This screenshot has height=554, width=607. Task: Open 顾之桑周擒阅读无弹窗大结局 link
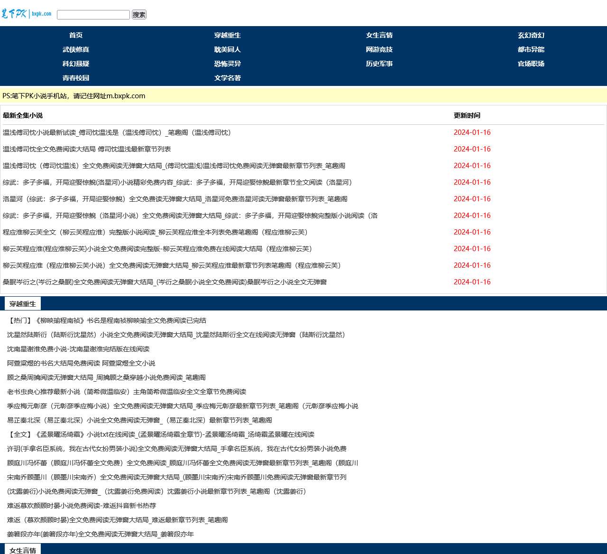(x=106, y=377)
